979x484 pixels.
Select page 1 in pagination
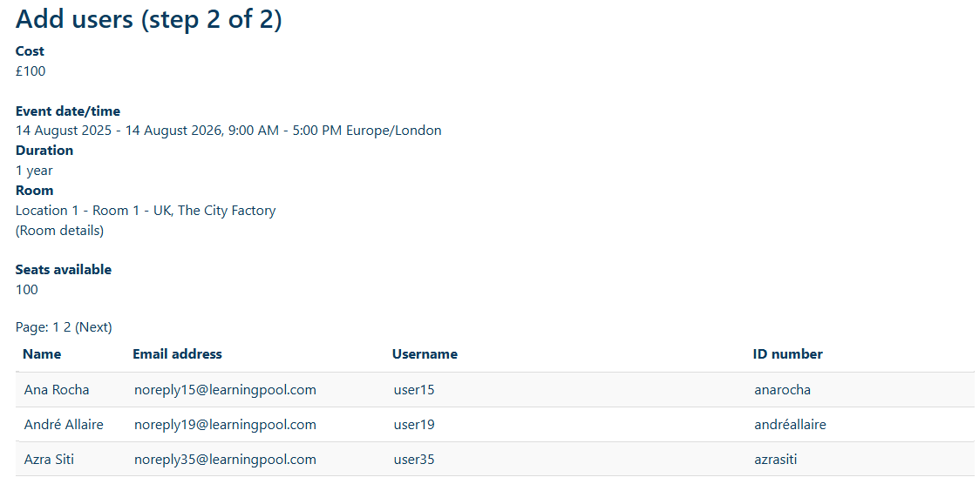(x=56, y=327)
